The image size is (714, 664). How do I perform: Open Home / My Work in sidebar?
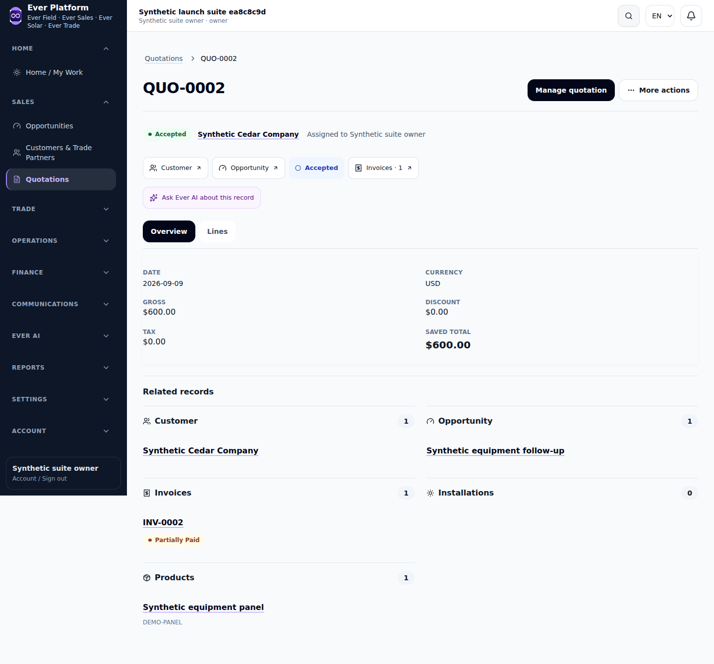tap(61, 72)
